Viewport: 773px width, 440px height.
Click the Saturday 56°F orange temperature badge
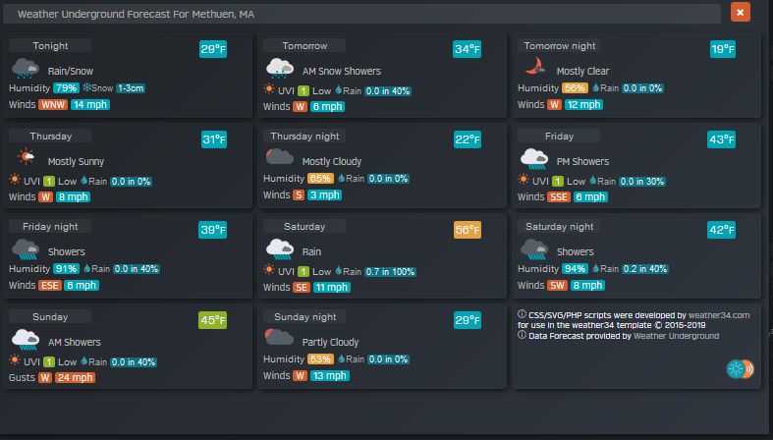[x=468, y=230]
